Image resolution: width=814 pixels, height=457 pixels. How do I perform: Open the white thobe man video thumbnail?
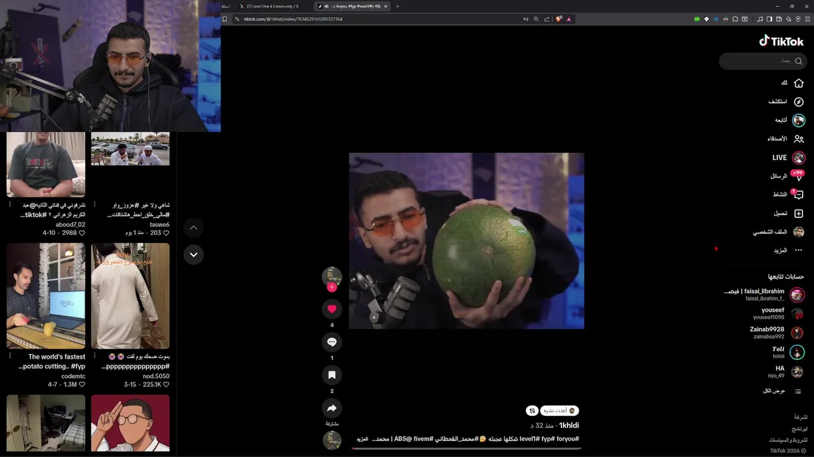130,296
